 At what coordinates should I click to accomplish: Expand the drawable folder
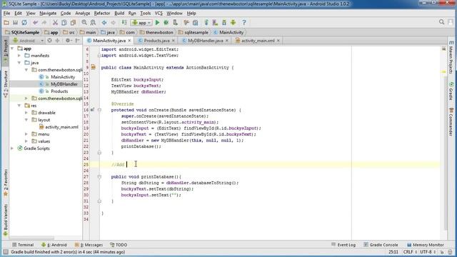point(26,113)
